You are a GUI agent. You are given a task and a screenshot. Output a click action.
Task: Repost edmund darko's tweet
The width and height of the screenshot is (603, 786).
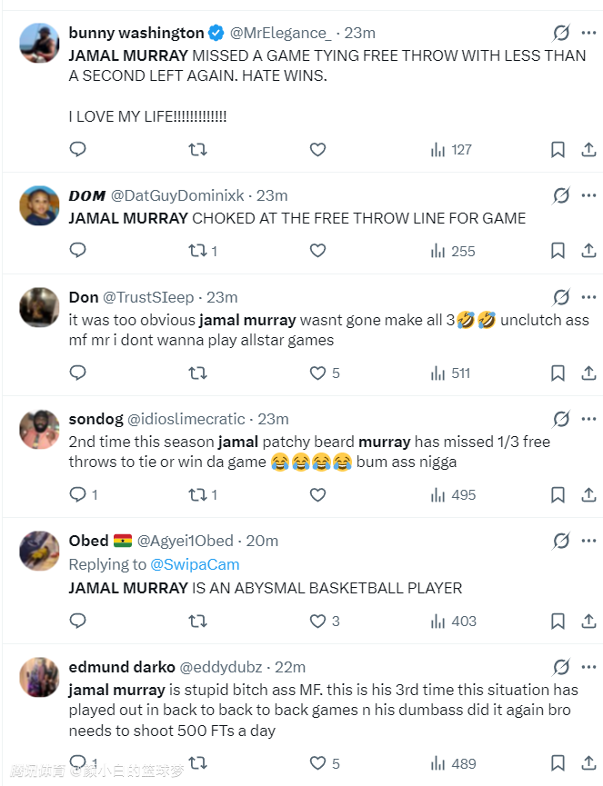click(x=197, y=764)
